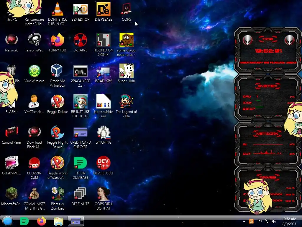Click the dog icon 'some of you need to ac...'
The width and height of the screenshot is (302, 227).
[126, 44]
